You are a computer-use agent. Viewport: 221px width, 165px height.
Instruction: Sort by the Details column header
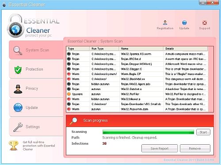tap(186, 49)
